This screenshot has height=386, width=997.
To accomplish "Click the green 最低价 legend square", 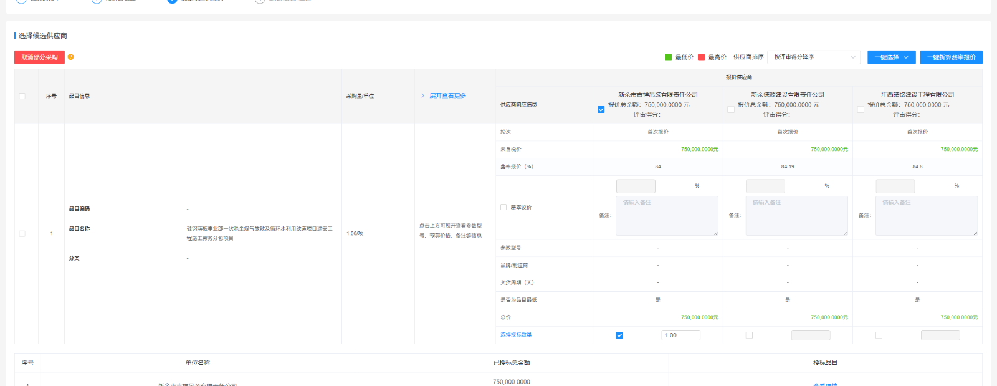I will coord(668,57).
